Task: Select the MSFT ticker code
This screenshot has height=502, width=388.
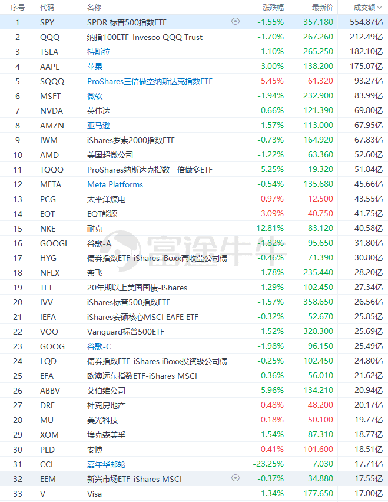Action: [50, 96]
